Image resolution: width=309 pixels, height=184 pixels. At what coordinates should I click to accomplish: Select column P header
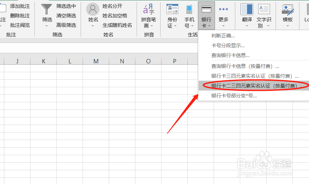click(x=175, y=61)
